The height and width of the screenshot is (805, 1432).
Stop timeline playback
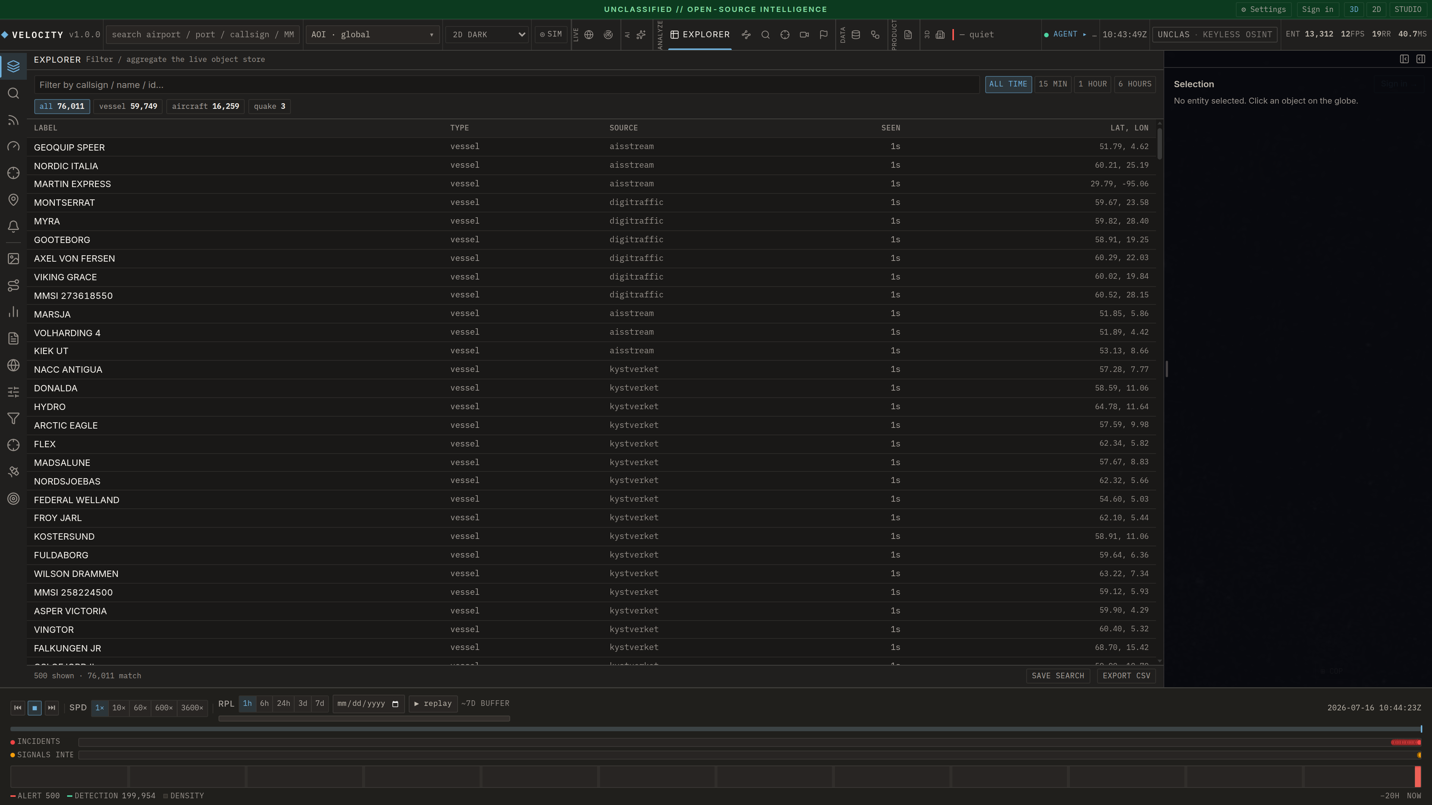pos(34,708)
